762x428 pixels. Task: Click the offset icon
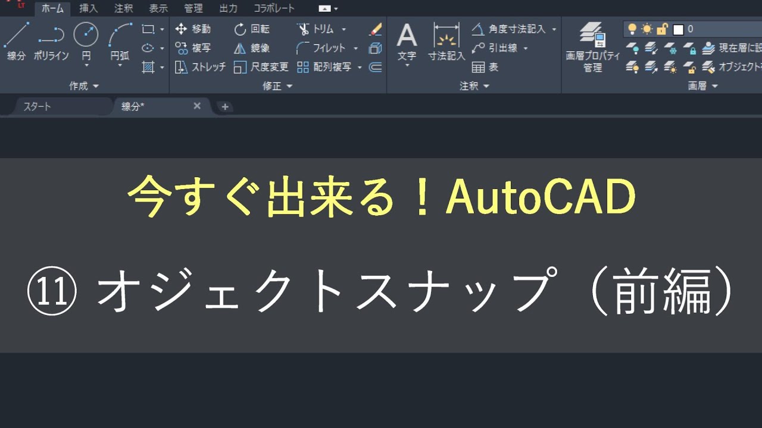375,67
